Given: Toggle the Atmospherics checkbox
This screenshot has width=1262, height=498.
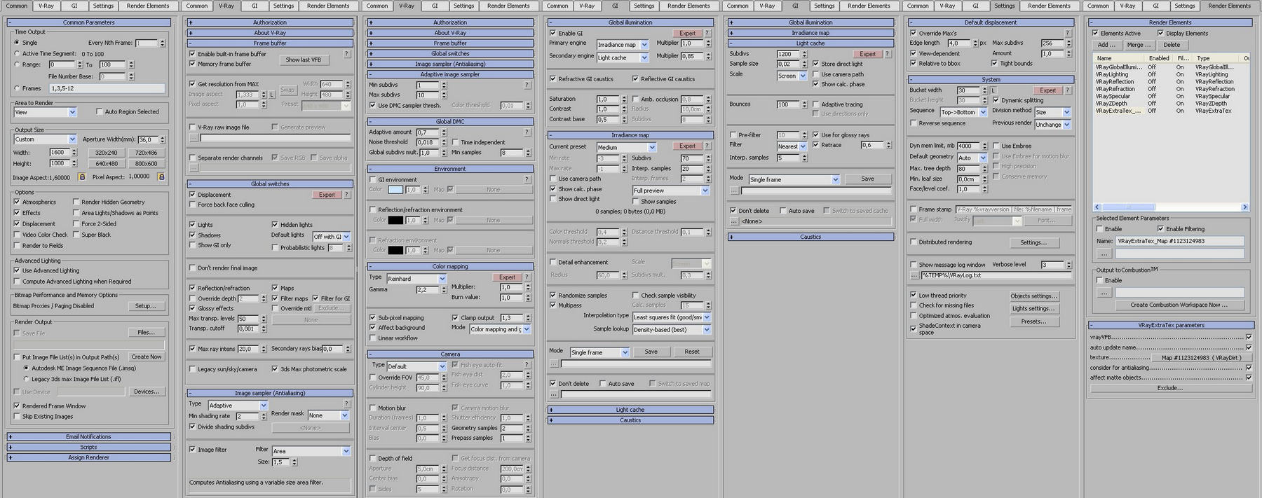Looking at the screenshot, I should coord(17,202).
